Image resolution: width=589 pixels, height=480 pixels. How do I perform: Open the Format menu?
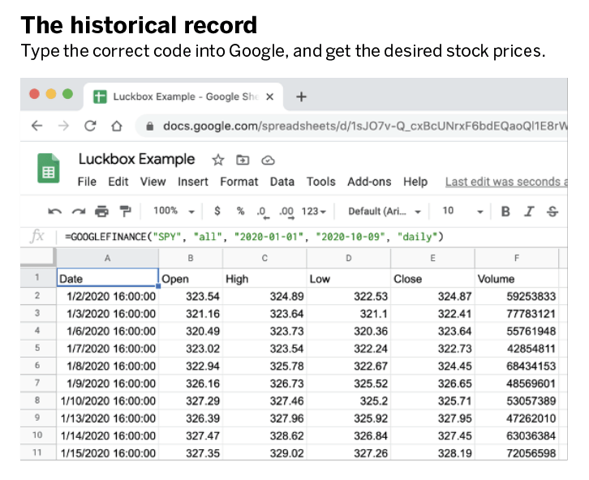(x=239, y=182)
